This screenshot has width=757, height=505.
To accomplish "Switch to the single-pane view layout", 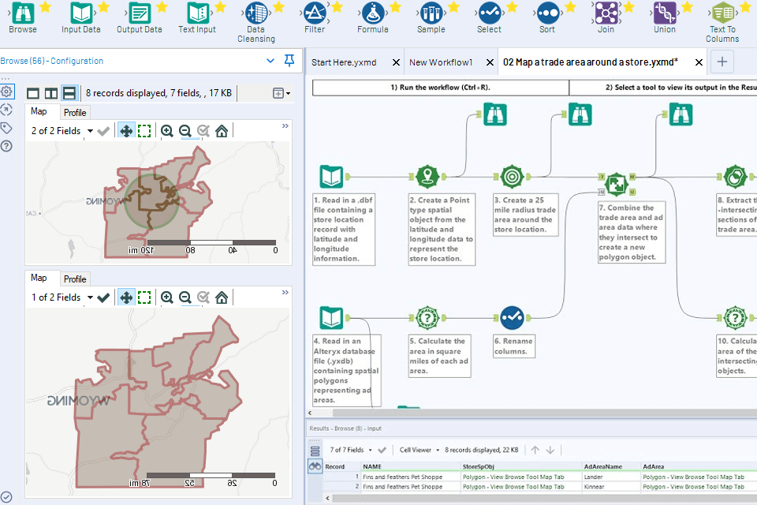I will click(33, 93).
